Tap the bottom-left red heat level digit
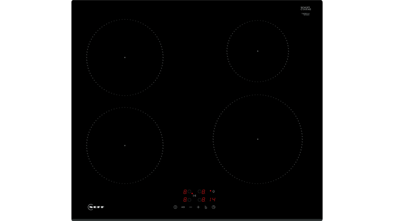The image size is (394, 221). (185, 200)
